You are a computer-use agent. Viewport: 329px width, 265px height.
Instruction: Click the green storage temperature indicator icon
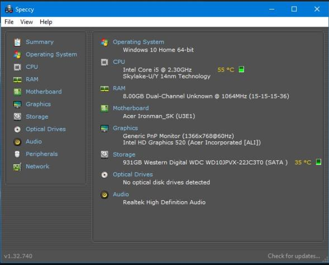click(x=318, y=162)
